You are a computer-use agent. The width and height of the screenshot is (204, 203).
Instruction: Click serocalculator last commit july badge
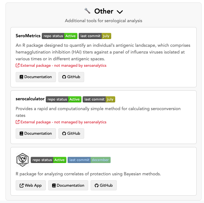pyautogui.click(x=99, y=99)
